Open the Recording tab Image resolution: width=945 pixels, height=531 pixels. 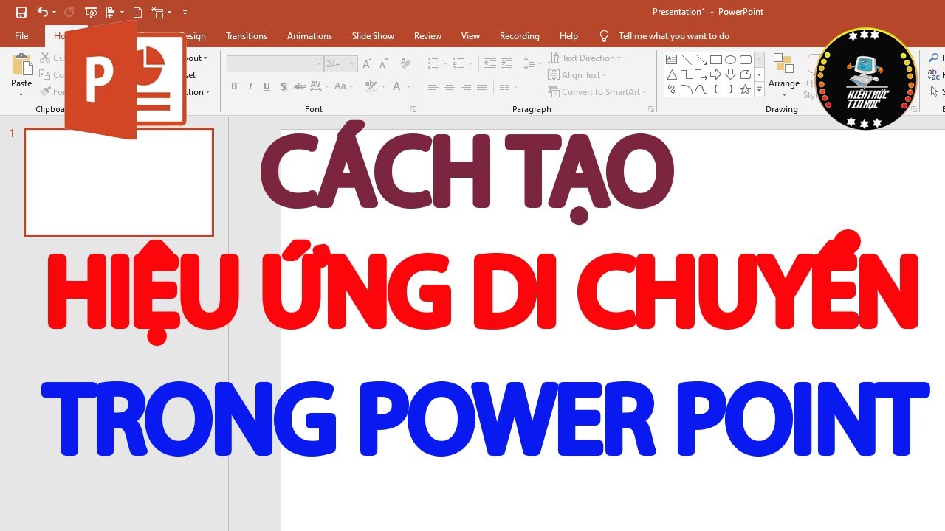pyautogui.click(x=519, y=36)
